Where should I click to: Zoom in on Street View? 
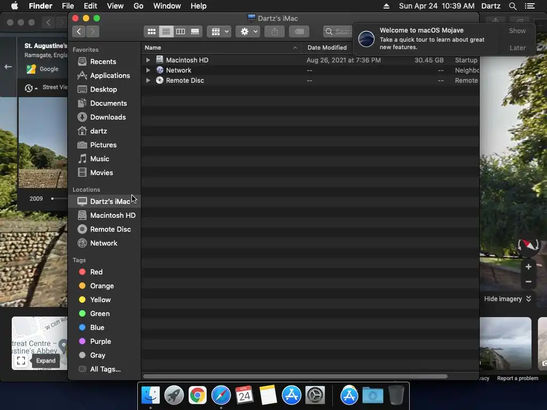pos(528,267)
